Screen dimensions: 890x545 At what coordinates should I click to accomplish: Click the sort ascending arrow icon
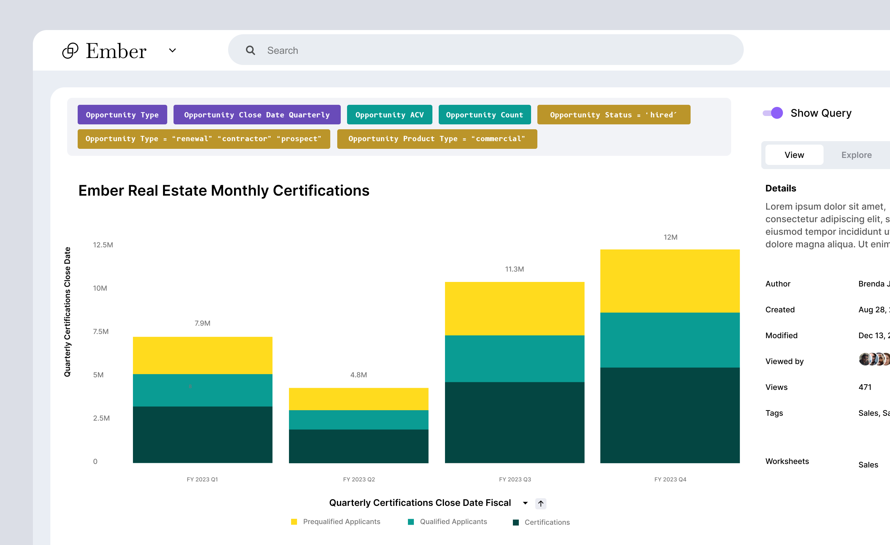tap(541, 503)
